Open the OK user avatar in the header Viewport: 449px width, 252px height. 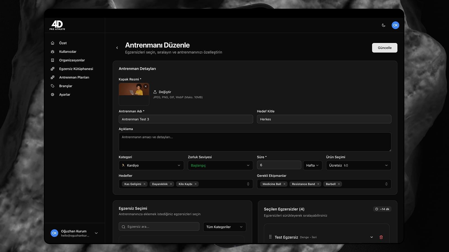click(x=395, y=25)
